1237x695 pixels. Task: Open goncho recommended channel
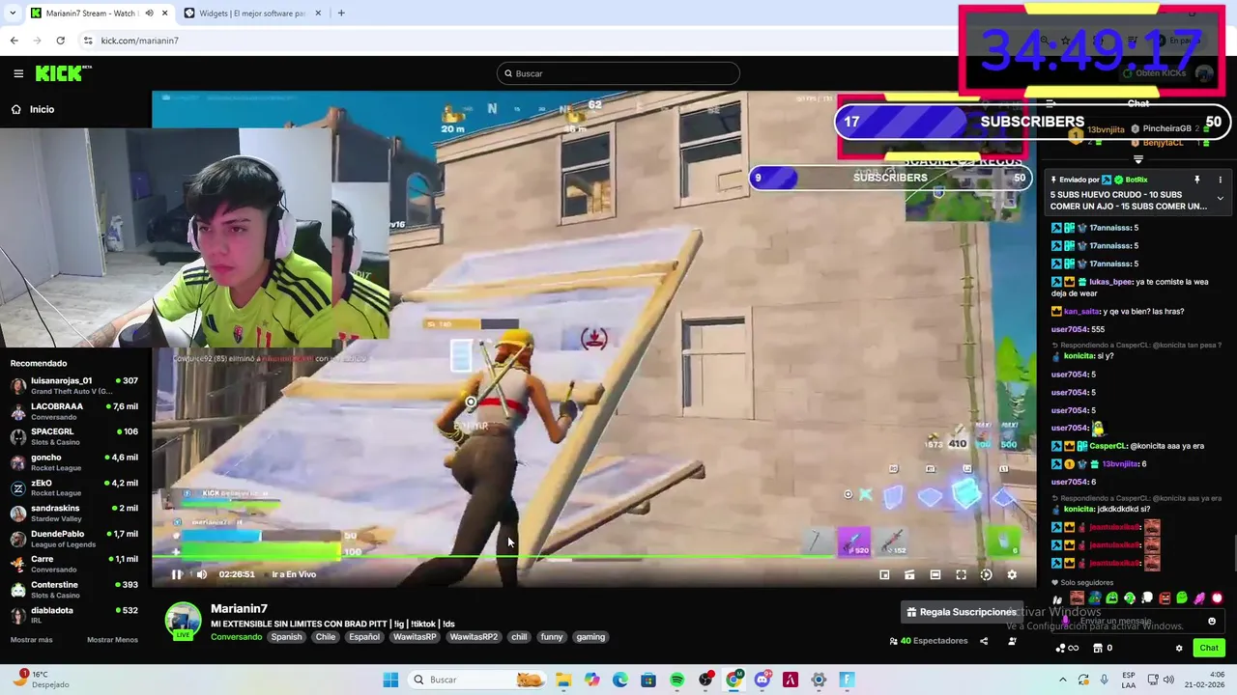(74, 462)
